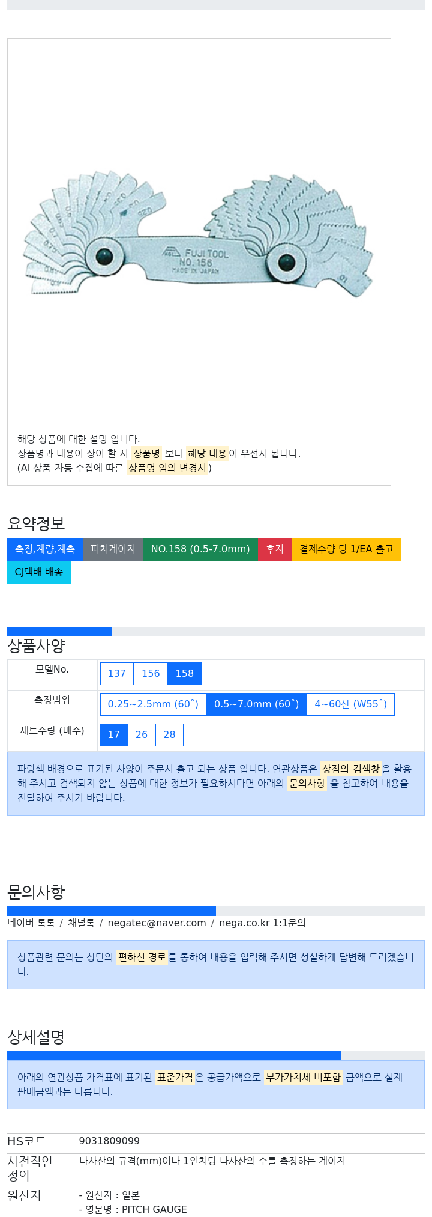Click the NO.158 (0.5-7.0mm) tag
The image size is (432, 1217).
coord(200,549)
